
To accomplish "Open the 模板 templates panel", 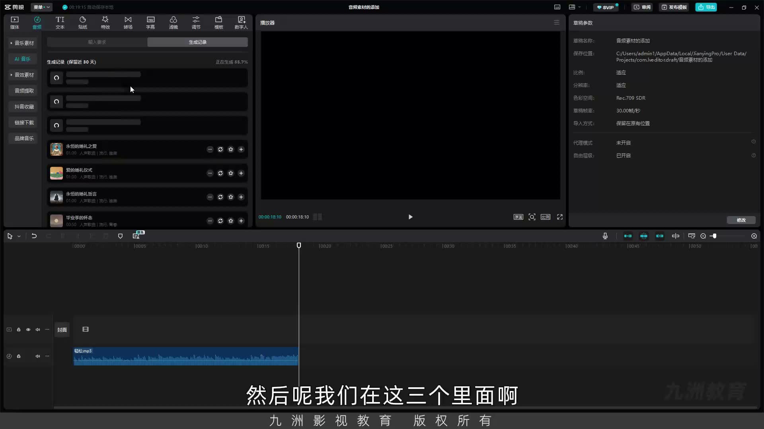I will (x=219, y=23).
